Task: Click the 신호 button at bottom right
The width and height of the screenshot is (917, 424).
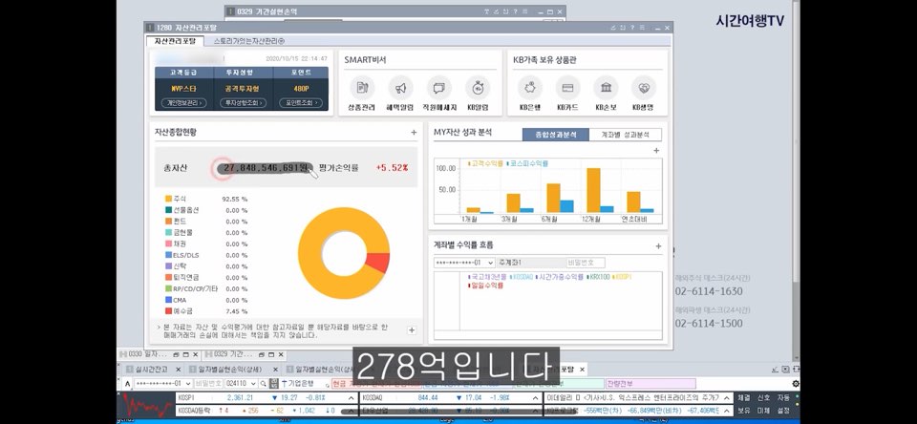Action: click(x=764, y=397)
